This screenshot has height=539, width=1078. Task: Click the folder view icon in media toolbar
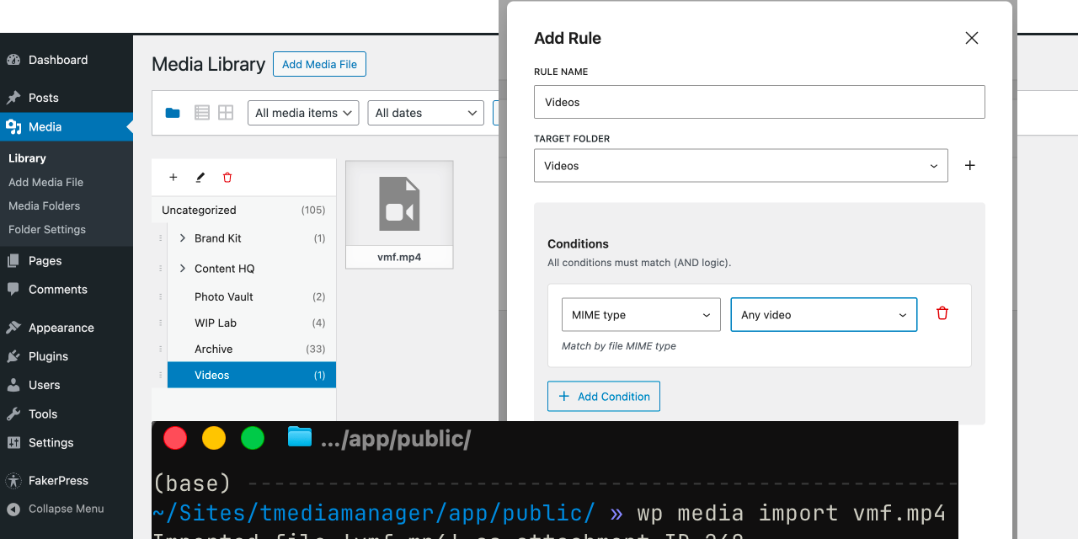[x=173, y=113]
